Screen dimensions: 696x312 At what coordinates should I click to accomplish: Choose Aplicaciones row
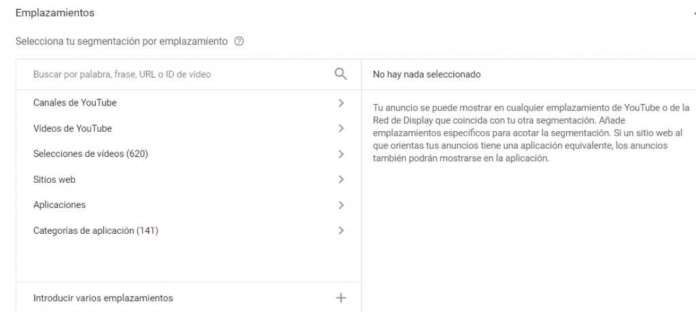pyautogui.click(x=189, y=205)
